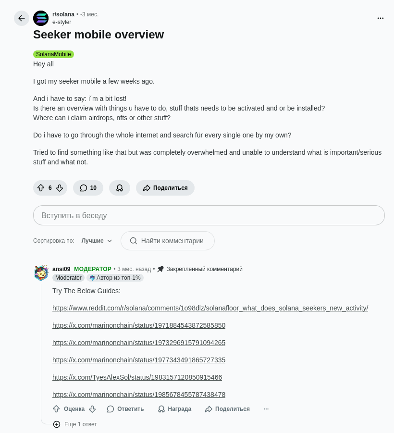
Task: Upvote the Seeker mobile overview post
Action: [x=41, y=188]
